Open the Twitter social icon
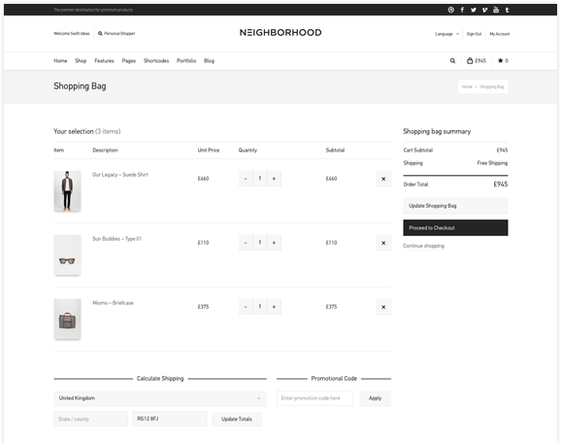 [x=474, y=10]
